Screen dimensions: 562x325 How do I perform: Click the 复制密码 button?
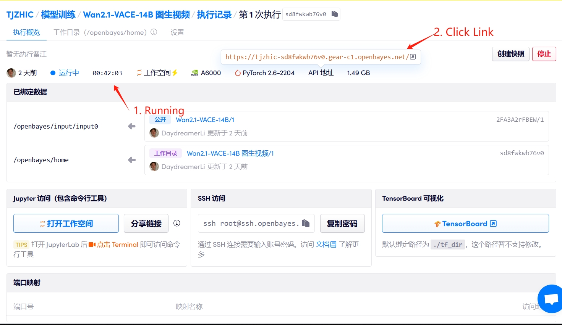[342, 224]
